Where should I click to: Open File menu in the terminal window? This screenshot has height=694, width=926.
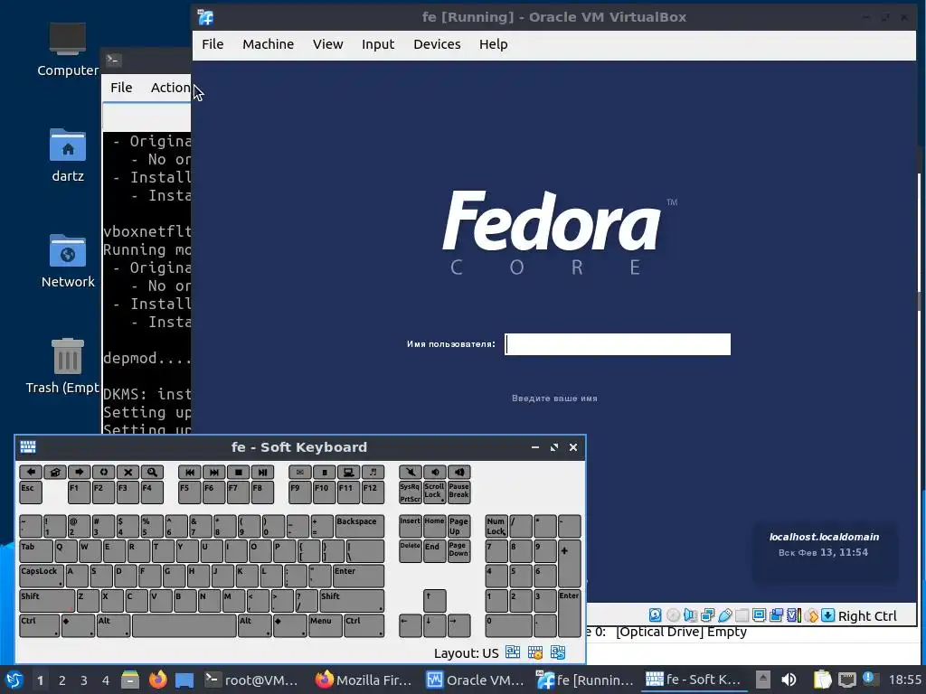click(121, 88)
